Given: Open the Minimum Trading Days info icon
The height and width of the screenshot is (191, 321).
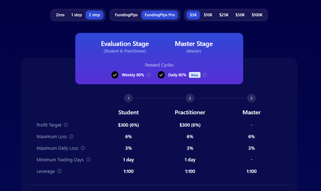Looking at the screenshot, I should [88, 160].
